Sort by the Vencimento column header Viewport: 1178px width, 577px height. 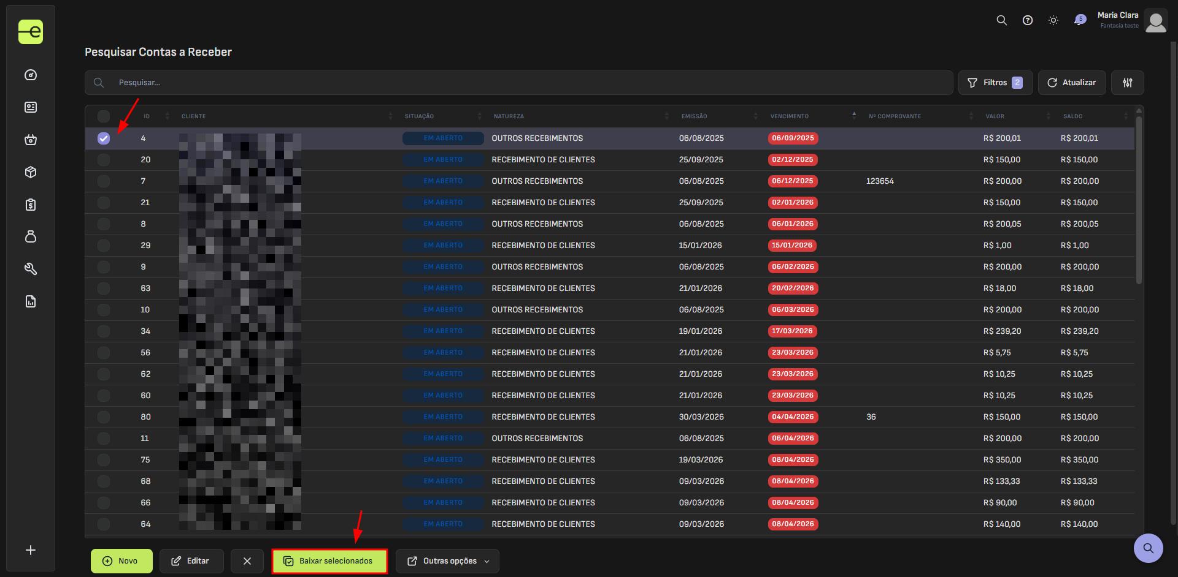click(789, 116)
